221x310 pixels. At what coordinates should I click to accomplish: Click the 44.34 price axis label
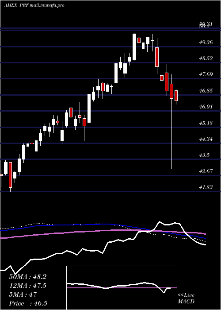pos(206,139)
